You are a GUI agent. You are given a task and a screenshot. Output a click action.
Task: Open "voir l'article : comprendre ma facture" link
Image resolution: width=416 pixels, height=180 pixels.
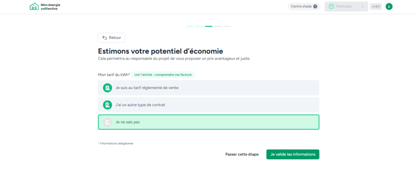163,75
